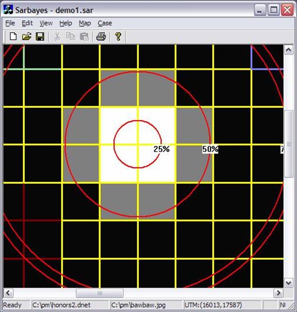297x312 pixels.
Task: Click the Ready status bar text
Action: click(12, 305)
